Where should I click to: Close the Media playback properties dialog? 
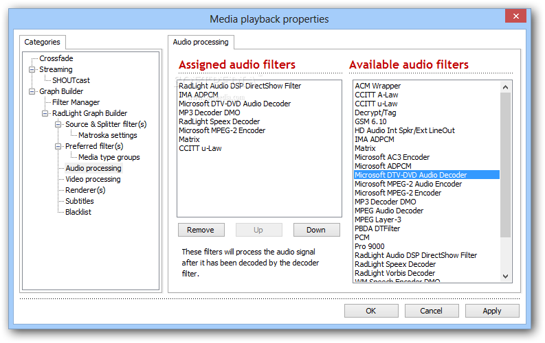point(516,16)
